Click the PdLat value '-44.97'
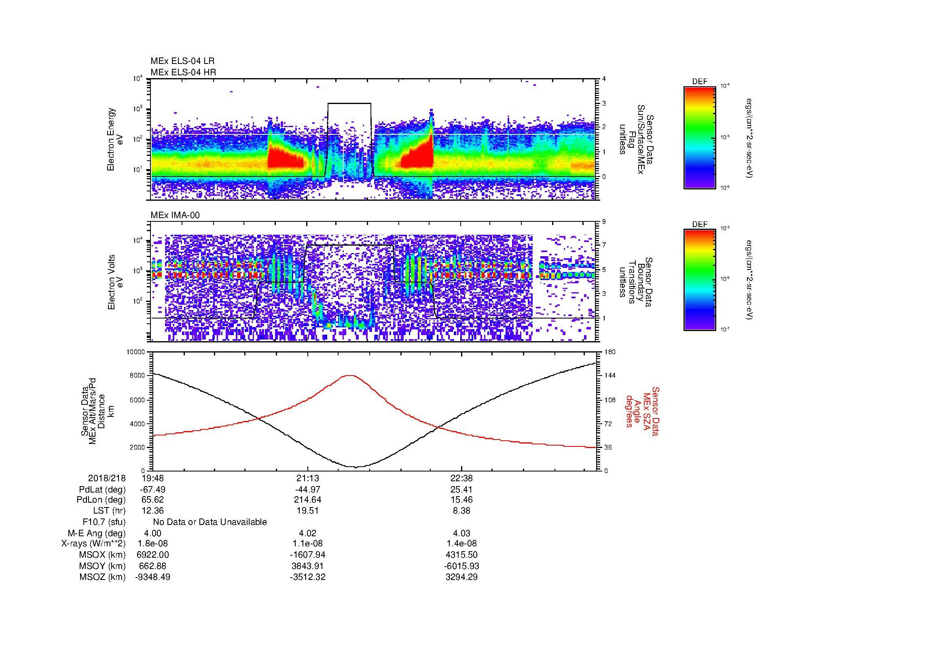Viewport: 946px width, 669px height. (307, 490)
